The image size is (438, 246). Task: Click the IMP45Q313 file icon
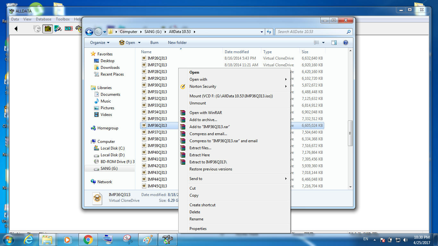pos(144,186)
